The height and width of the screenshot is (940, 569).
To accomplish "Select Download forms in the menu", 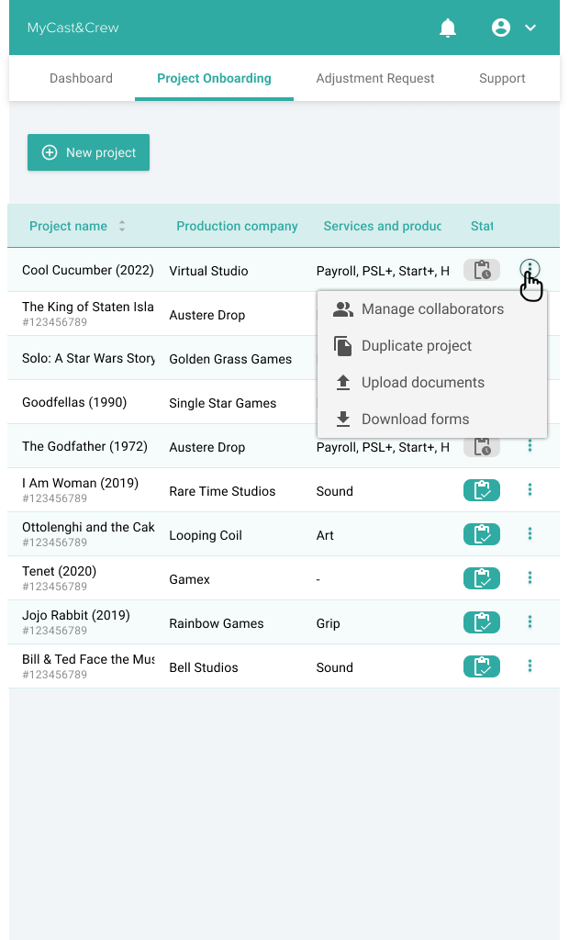I will click(432, 419).
